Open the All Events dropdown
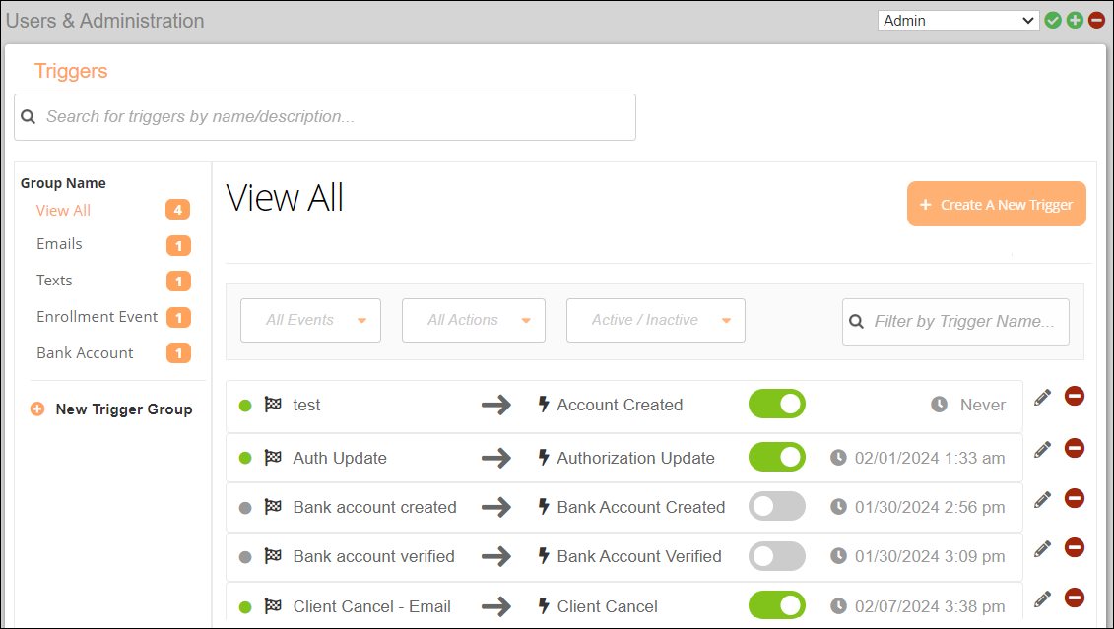This screenshot has height=629, width=1114. point(310,320)
